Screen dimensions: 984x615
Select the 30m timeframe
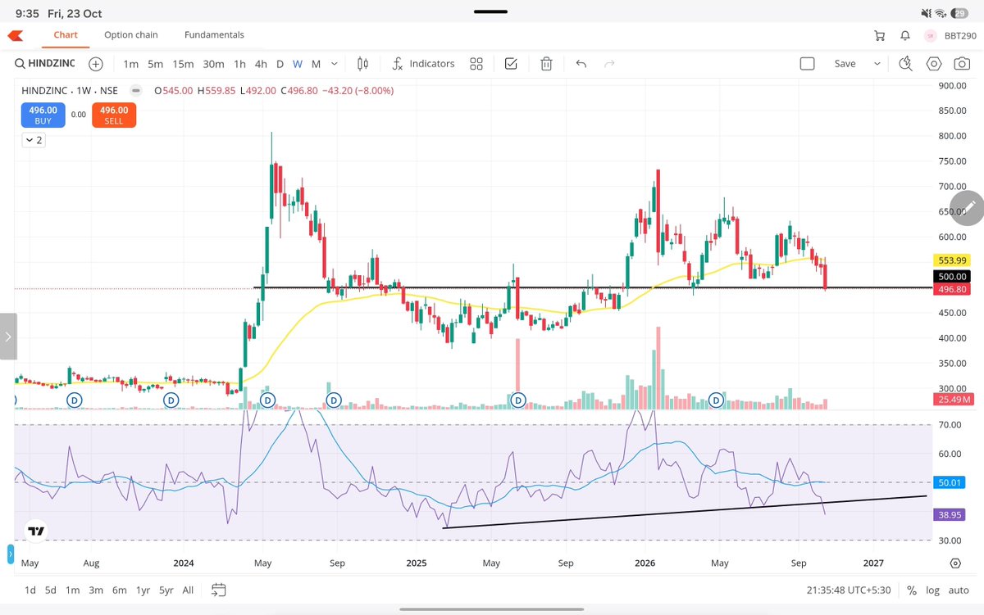(213, 64)
